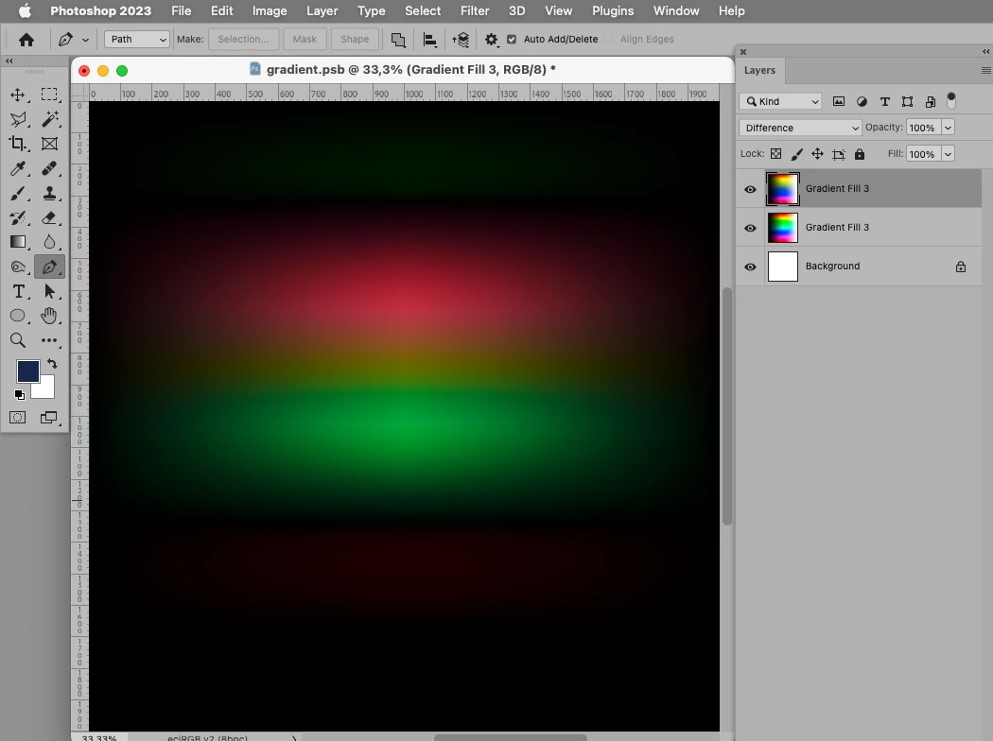Open the Layers panel options menu
Viewport: 993px width, 741px height.
[985, 70]
